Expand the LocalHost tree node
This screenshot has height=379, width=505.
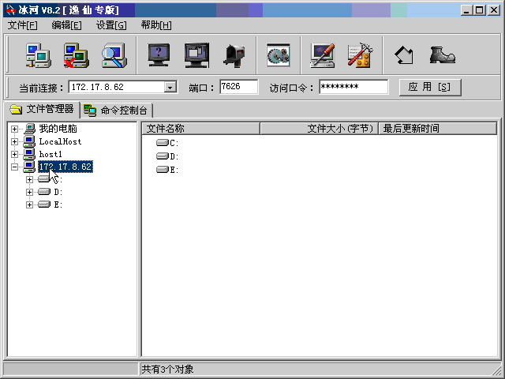(14, 141)
